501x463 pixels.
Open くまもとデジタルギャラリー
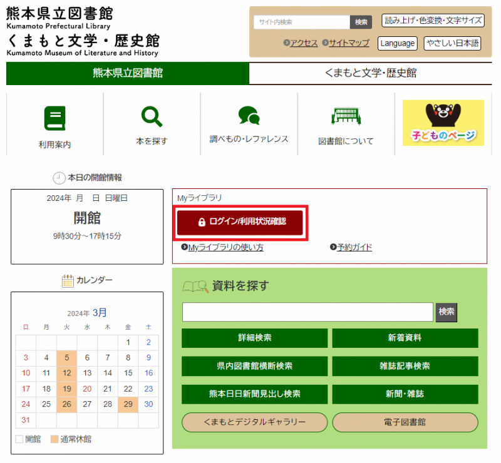point(255,422)
